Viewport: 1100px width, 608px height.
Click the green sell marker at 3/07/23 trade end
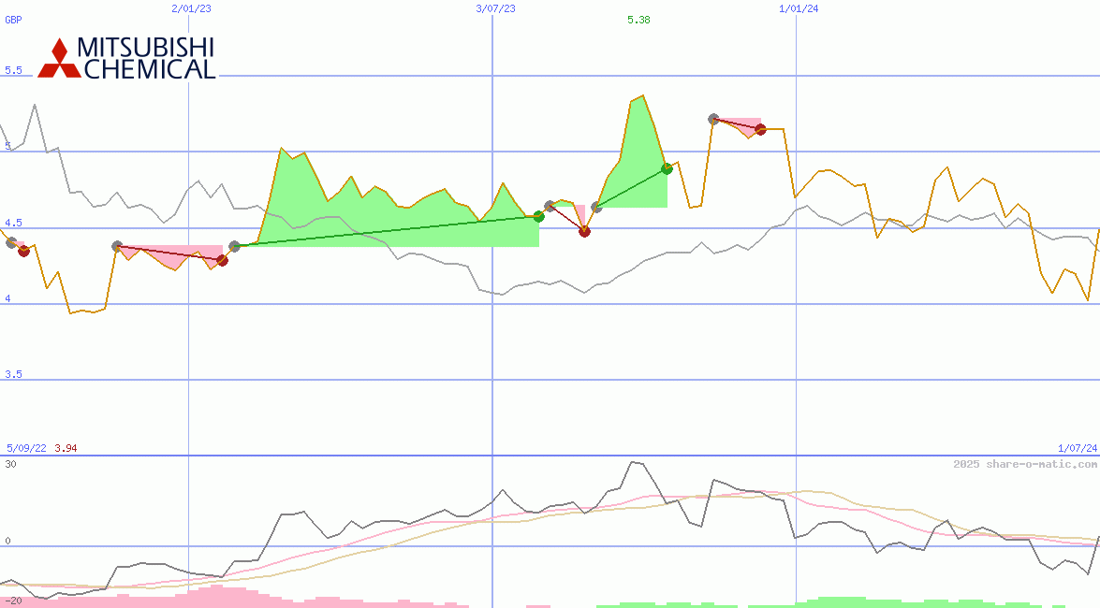(x=539, y=217)
